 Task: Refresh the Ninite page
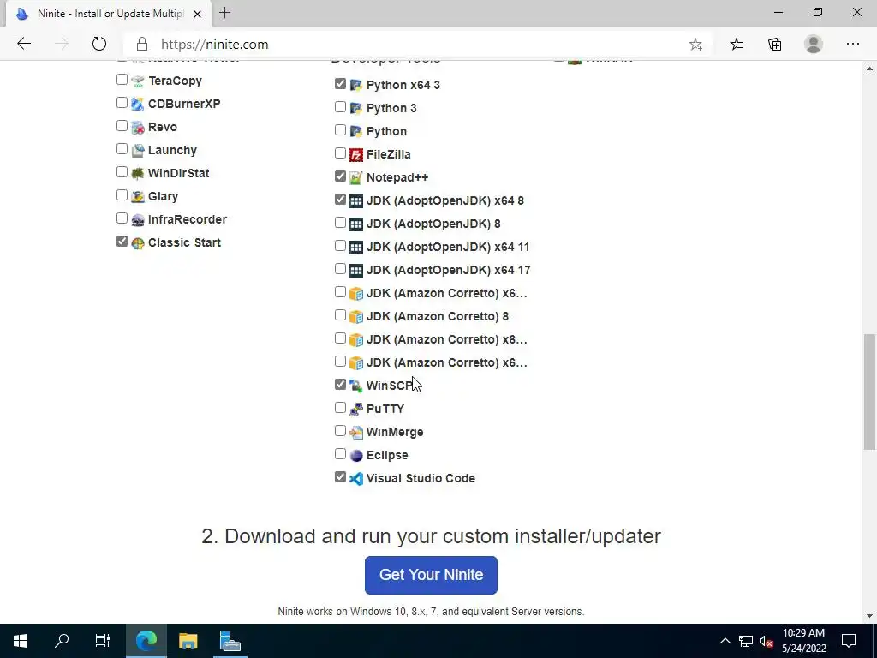(x=99, y=44)
